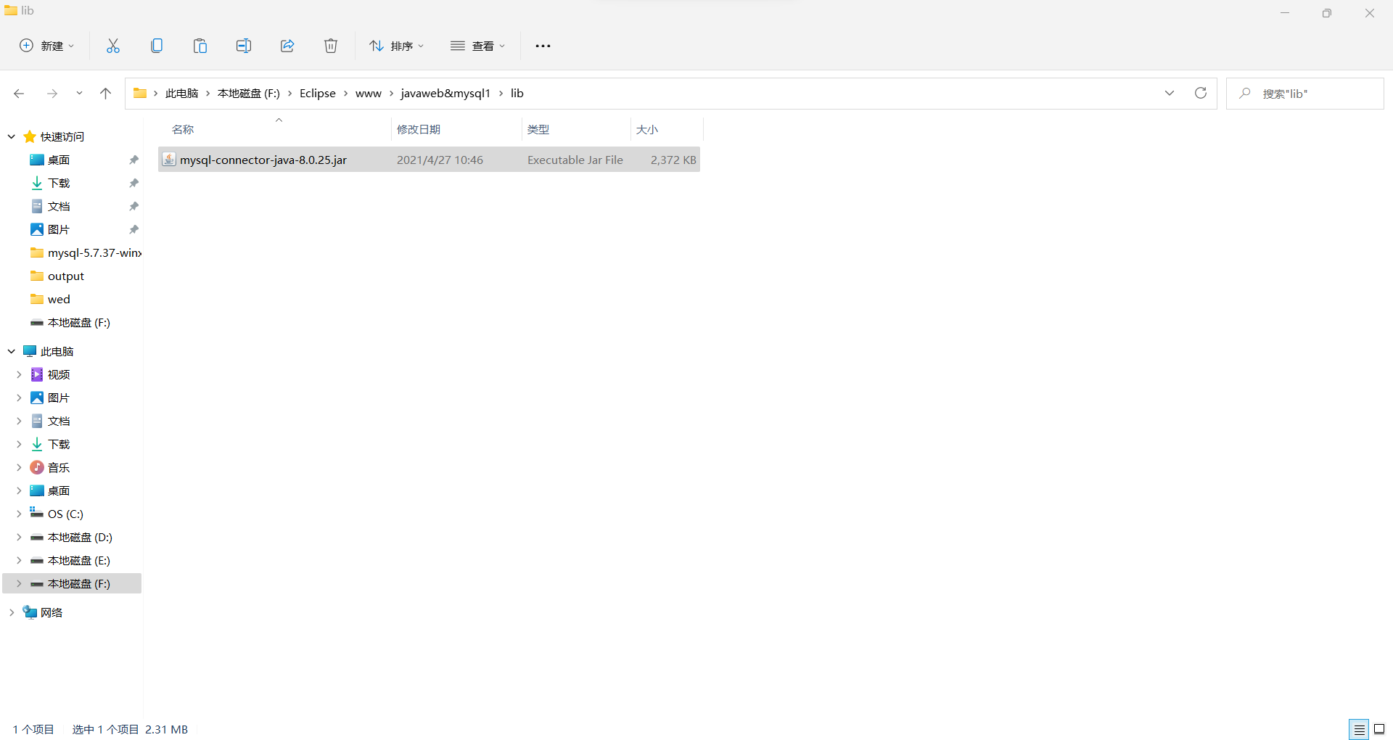1393x740 pixels.
Task: Click the 2021/4/27 10:46 date cell
Action: tap(440, 160)
